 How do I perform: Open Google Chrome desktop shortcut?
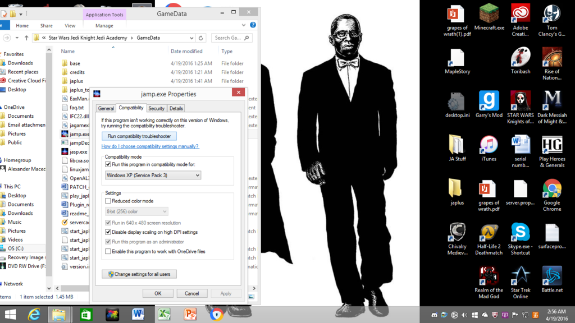tap(551, 195)
